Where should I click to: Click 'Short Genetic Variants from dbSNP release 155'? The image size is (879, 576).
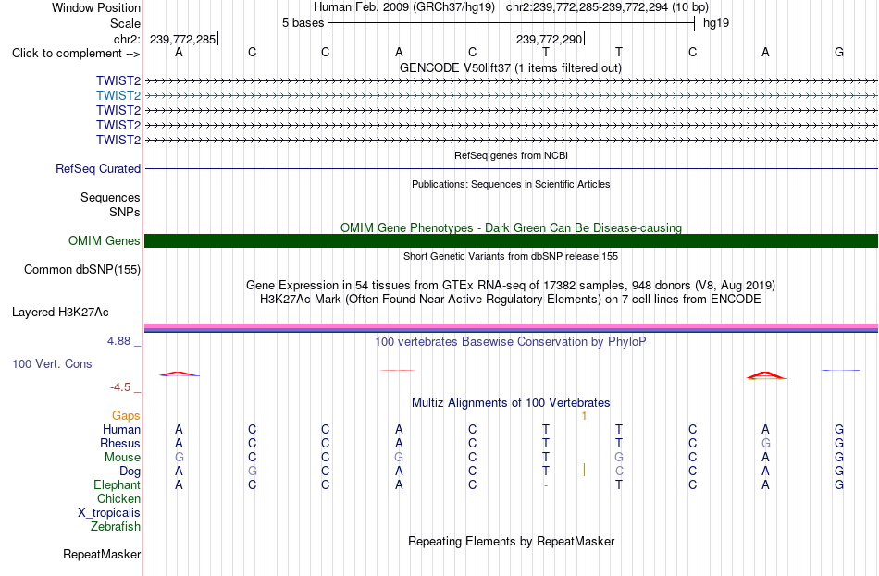coord(511,256)
